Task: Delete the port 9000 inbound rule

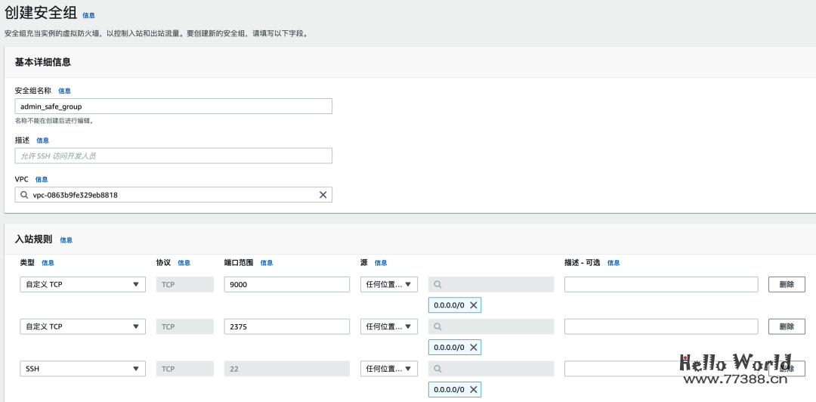Action: tap(787, 284)
